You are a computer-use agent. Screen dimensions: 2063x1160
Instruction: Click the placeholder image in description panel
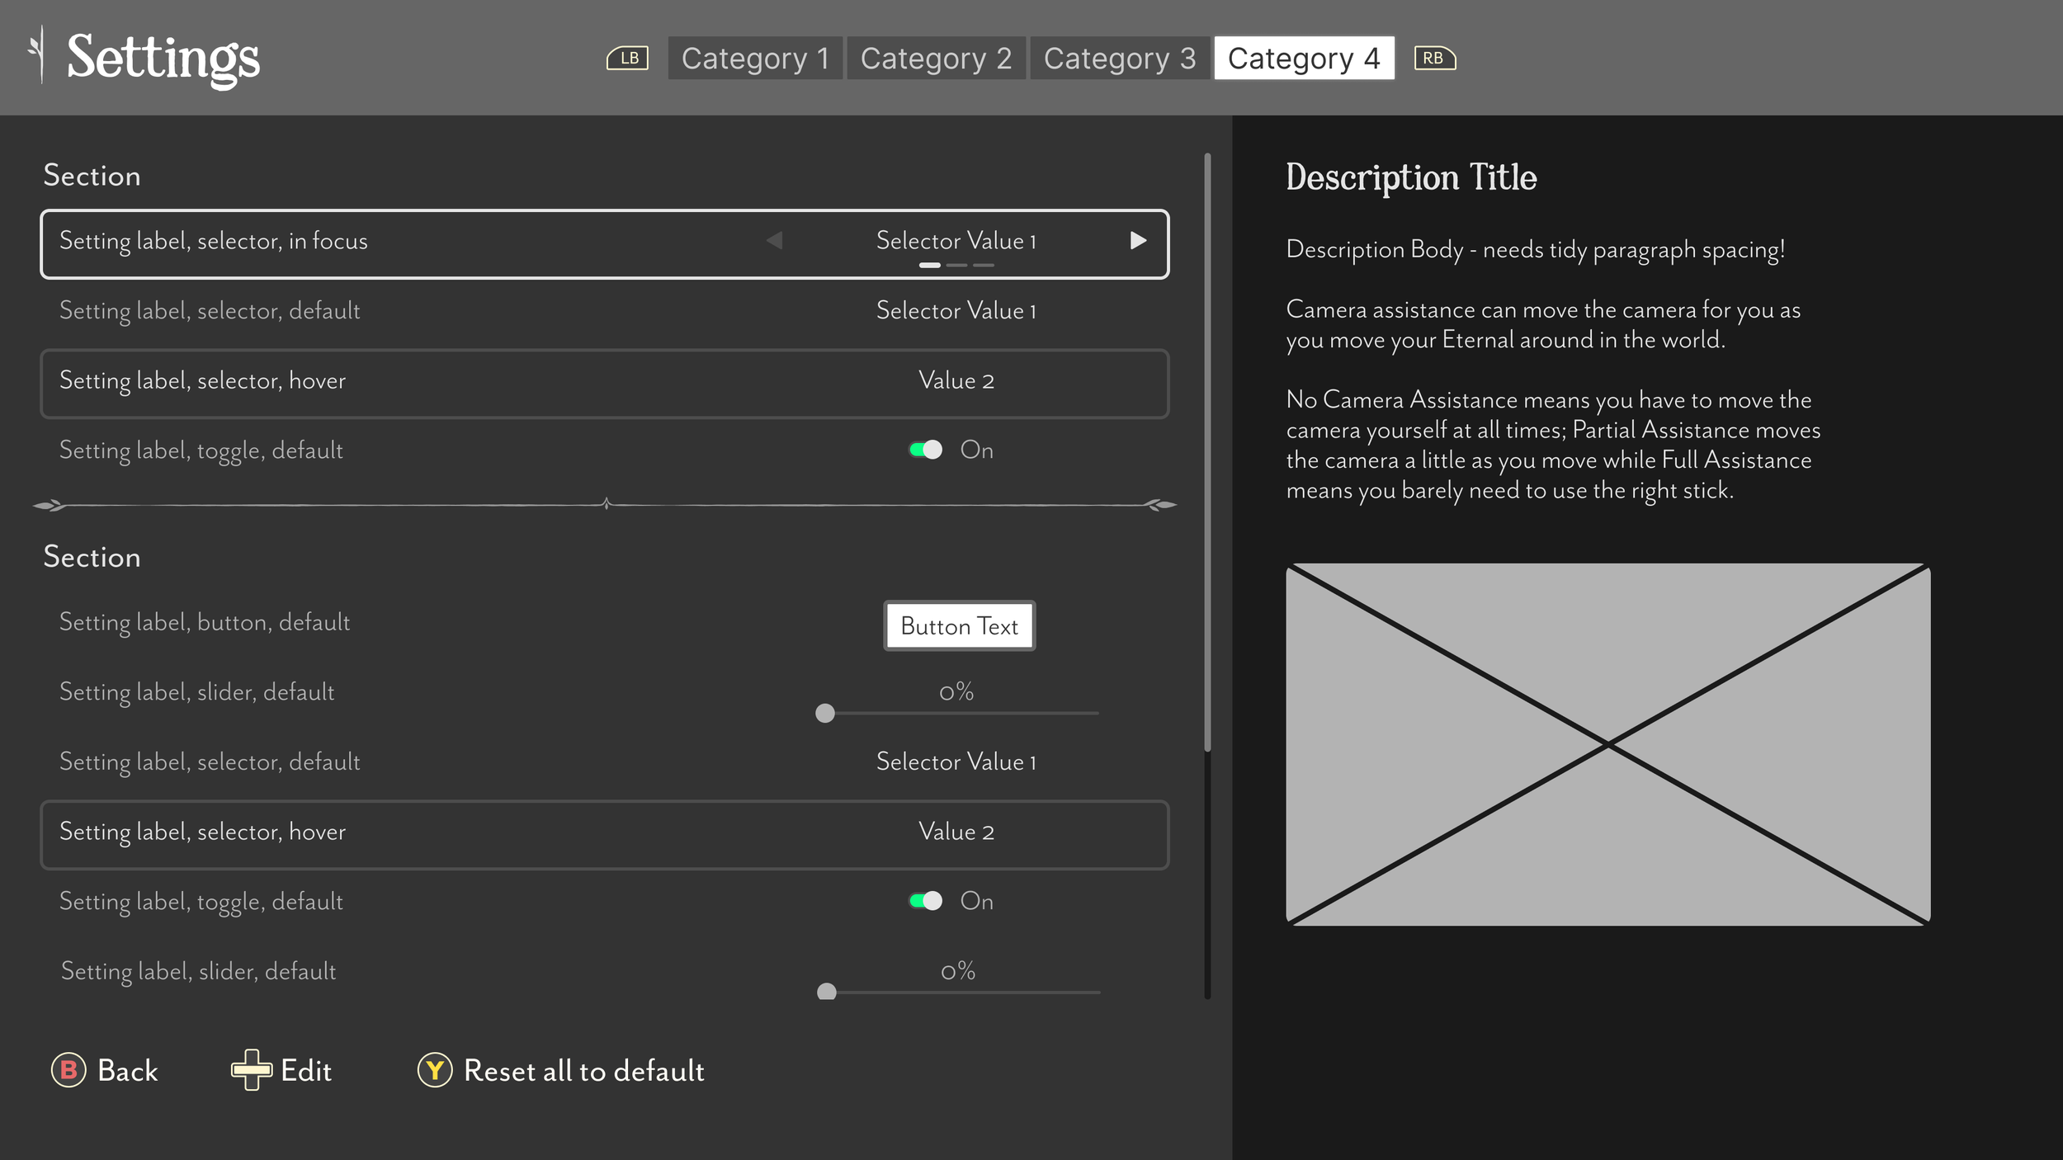1607,744
